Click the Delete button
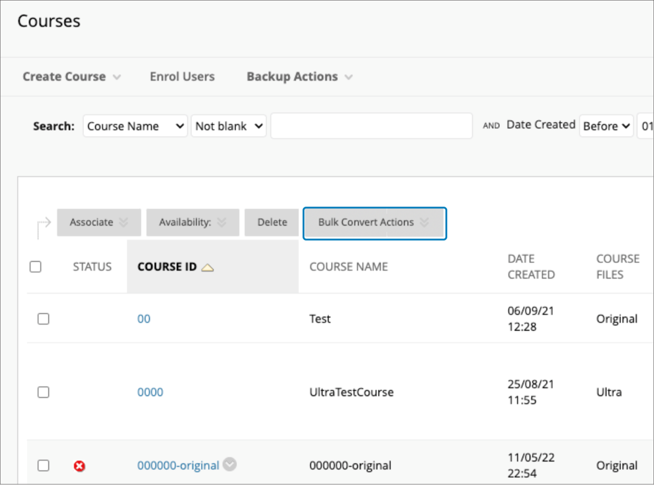The image size is (654, 485). (271, 222)
